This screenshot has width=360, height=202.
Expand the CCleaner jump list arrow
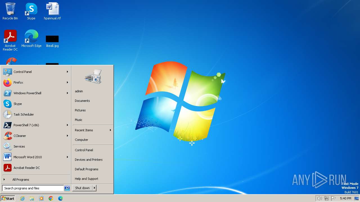click(67, 136)
